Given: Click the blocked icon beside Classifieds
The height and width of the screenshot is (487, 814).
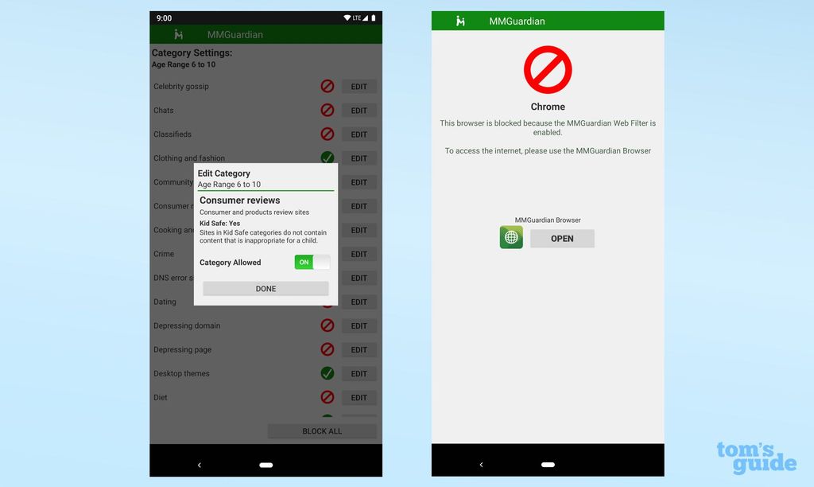Looking at the screenshot, I should (x=327, y=134).
